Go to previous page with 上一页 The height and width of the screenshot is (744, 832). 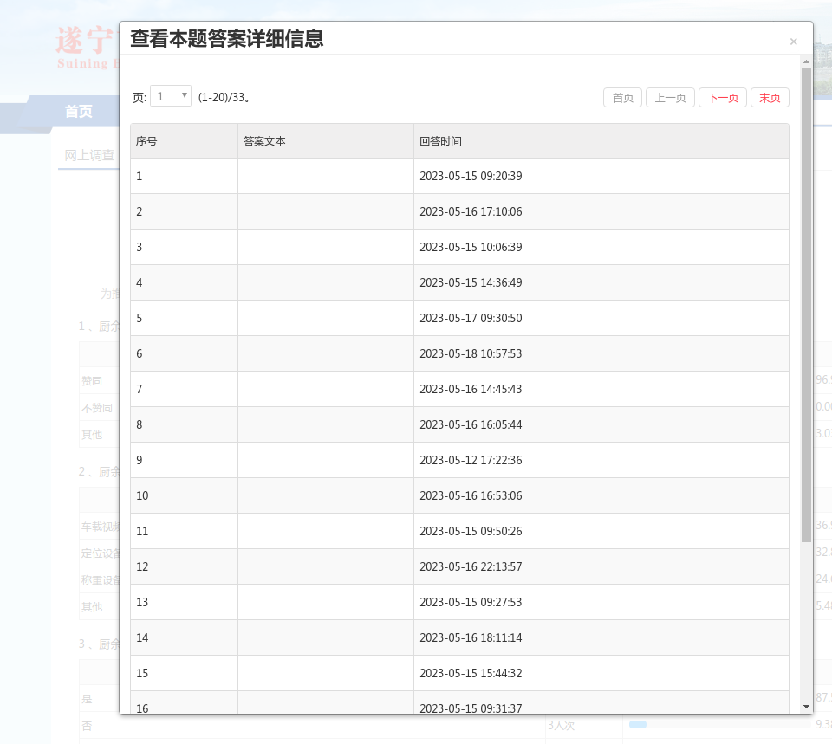(x=670, y=98)
